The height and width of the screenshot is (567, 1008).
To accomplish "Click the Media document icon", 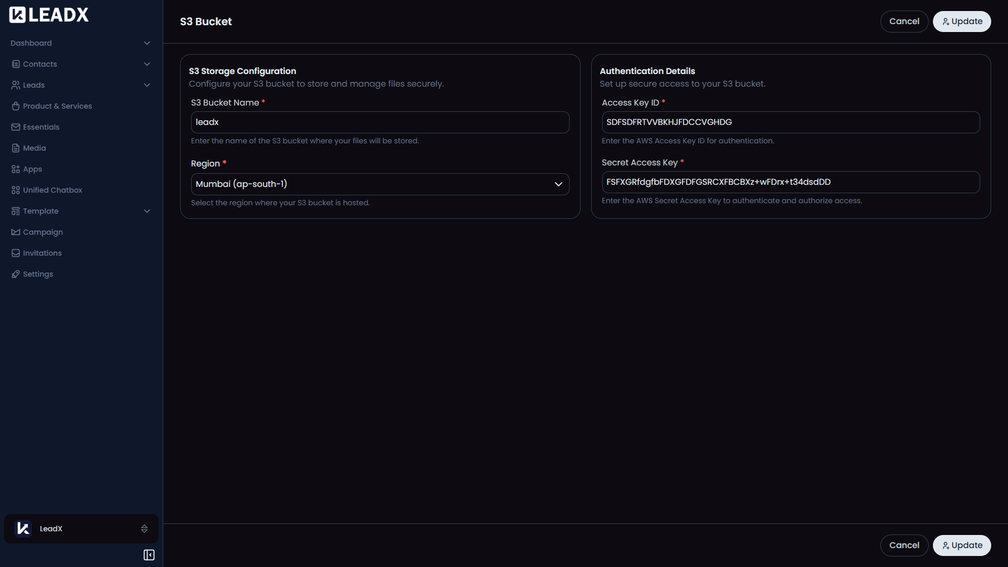I will (16, 148).
